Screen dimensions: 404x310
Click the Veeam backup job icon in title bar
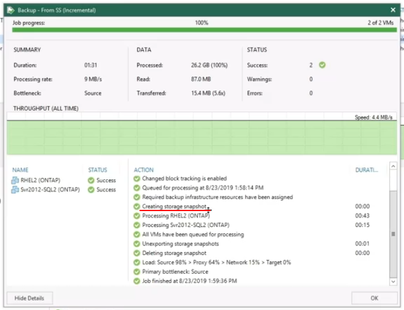11,10
